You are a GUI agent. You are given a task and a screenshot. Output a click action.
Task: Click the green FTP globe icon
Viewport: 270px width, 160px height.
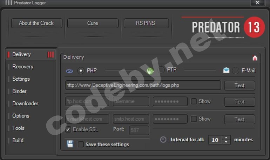(150, 71)
